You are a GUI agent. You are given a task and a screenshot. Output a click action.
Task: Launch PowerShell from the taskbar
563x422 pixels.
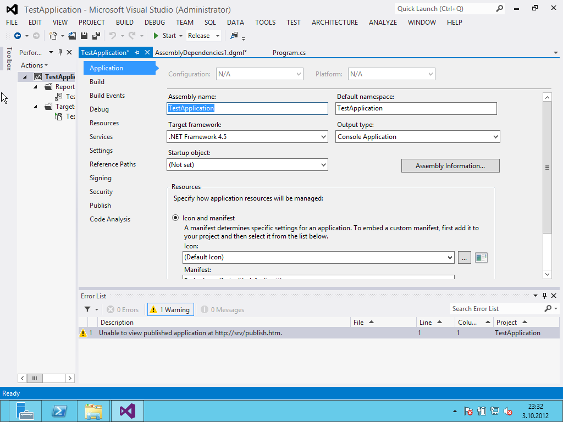click(x=59, y=411)
